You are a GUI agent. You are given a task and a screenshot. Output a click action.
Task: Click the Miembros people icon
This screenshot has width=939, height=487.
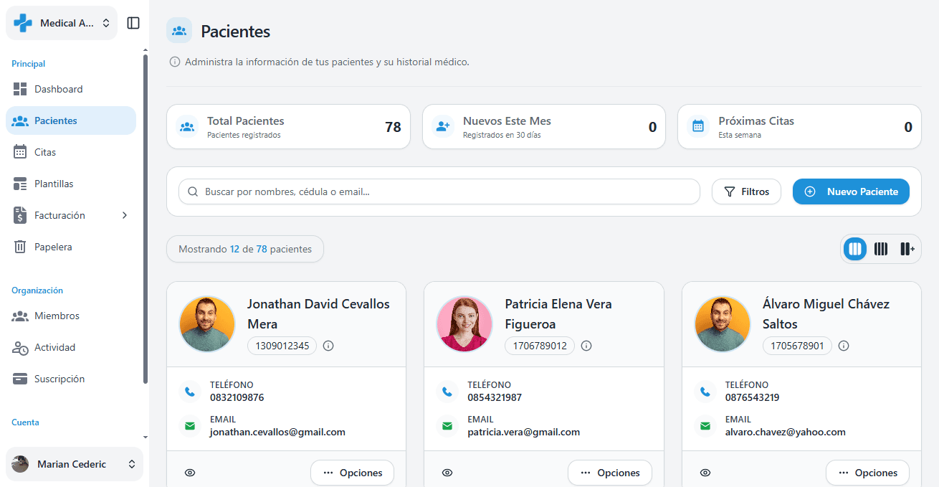[x=20, y=316]
